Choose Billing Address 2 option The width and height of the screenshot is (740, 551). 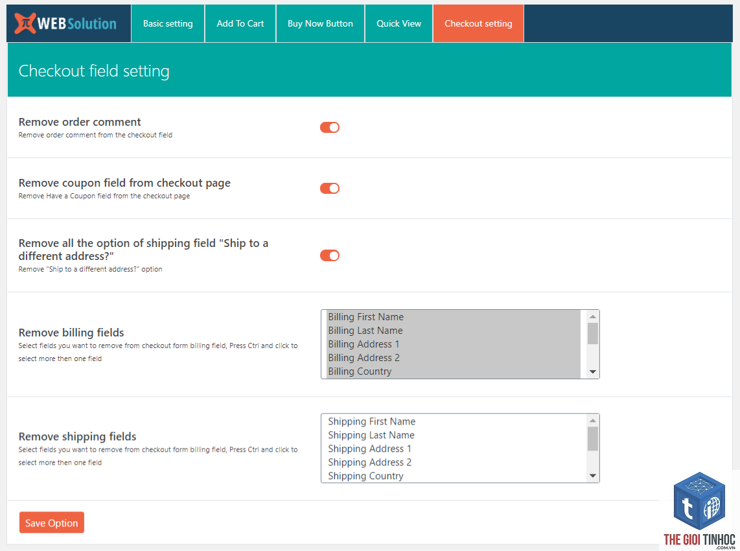(454, 358)
